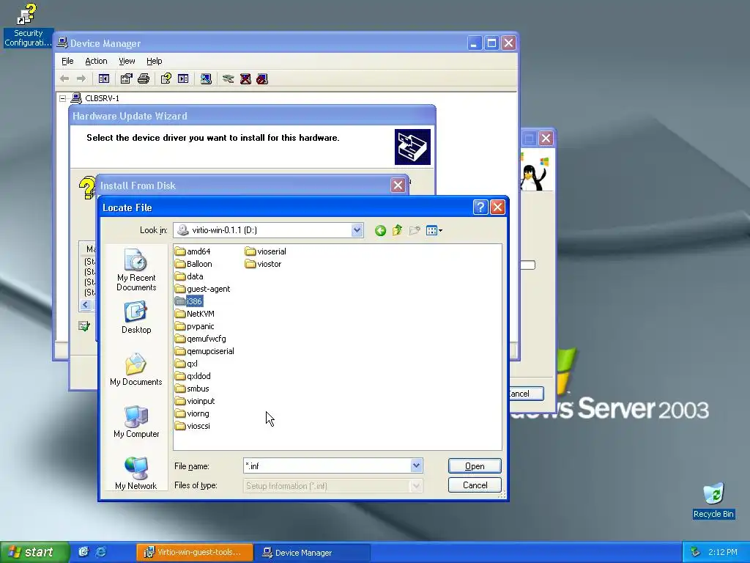Click the Update driver toolbar icon
Viewport: 750px width, 563px height.
(x=229, y=78)
